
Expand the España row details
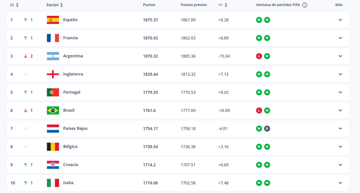[340, 20]
